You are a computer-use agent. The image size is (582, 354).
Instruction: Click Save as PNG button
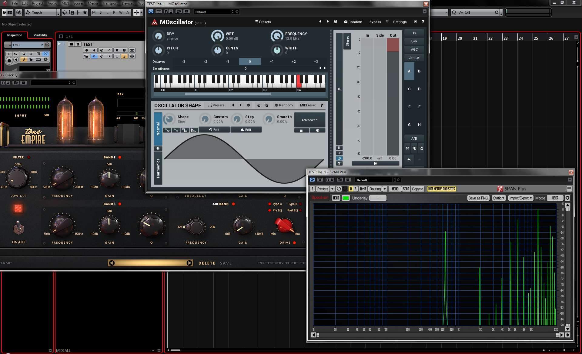coord(478,198)
